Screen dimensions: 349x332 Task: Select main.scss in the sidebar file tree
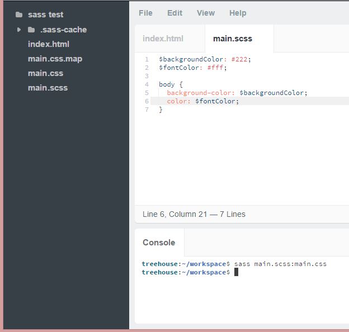point(48,88)
